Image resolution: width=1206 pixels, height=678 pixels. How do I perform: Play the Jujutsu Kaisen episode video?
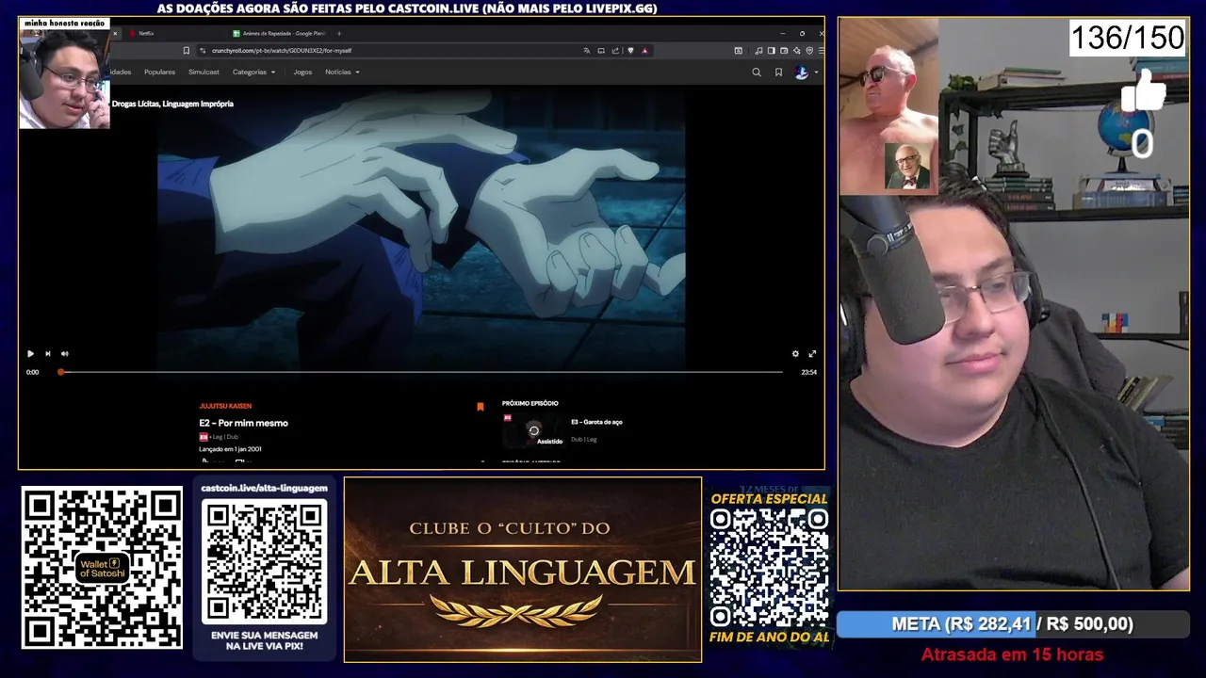pos(30,354)
